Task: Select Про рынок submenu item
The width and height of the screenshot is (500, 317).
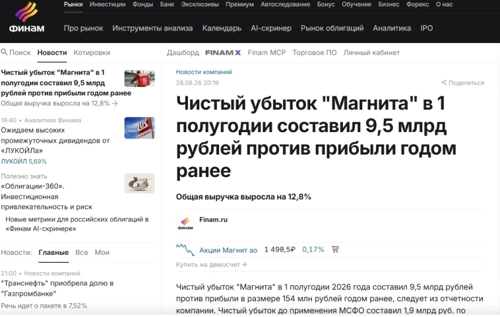Action: [84, 28]
